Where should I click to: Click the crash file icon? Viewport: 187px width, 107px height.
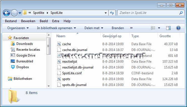click(x=59, y=56)
